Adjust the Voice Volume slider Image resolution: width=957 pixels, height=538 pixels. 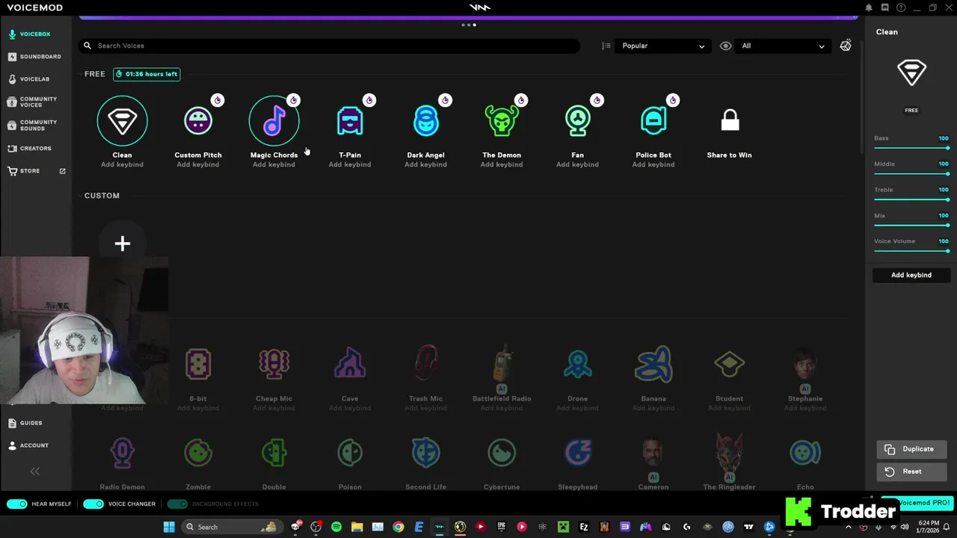pyautogui.click(x=911, y=251)
